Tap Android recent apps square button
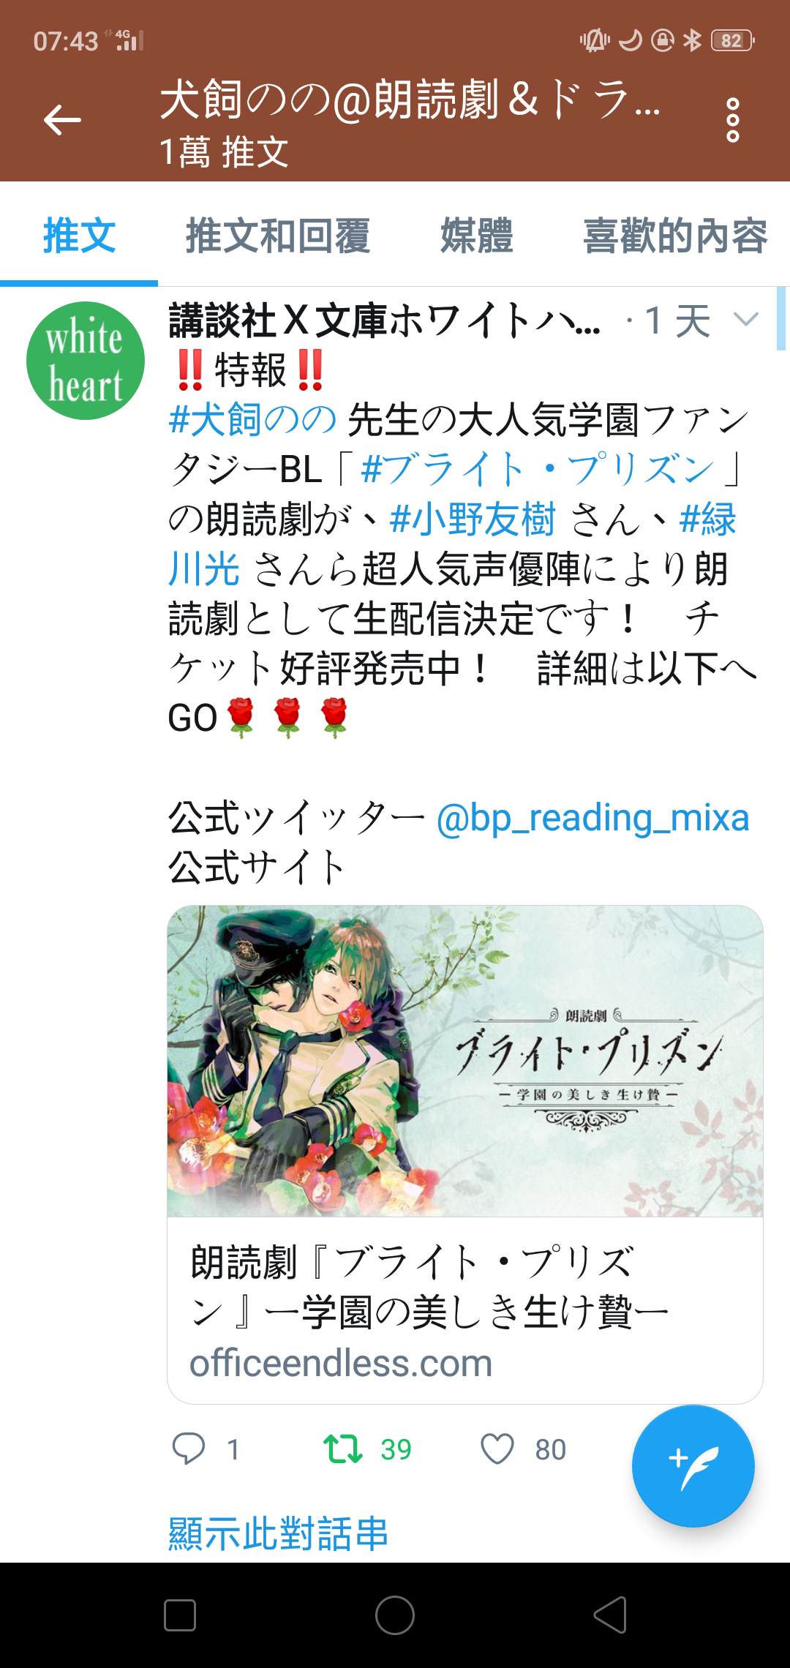This screenshot has height=1668, width=790. coord(180,1615)
